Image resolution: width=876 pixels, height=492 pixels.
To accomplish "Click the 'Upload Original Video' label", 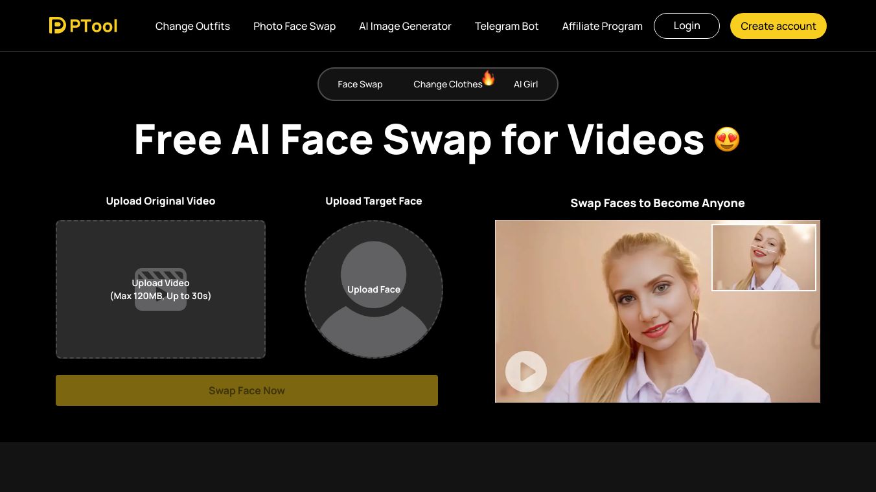I will coord(161,201).
